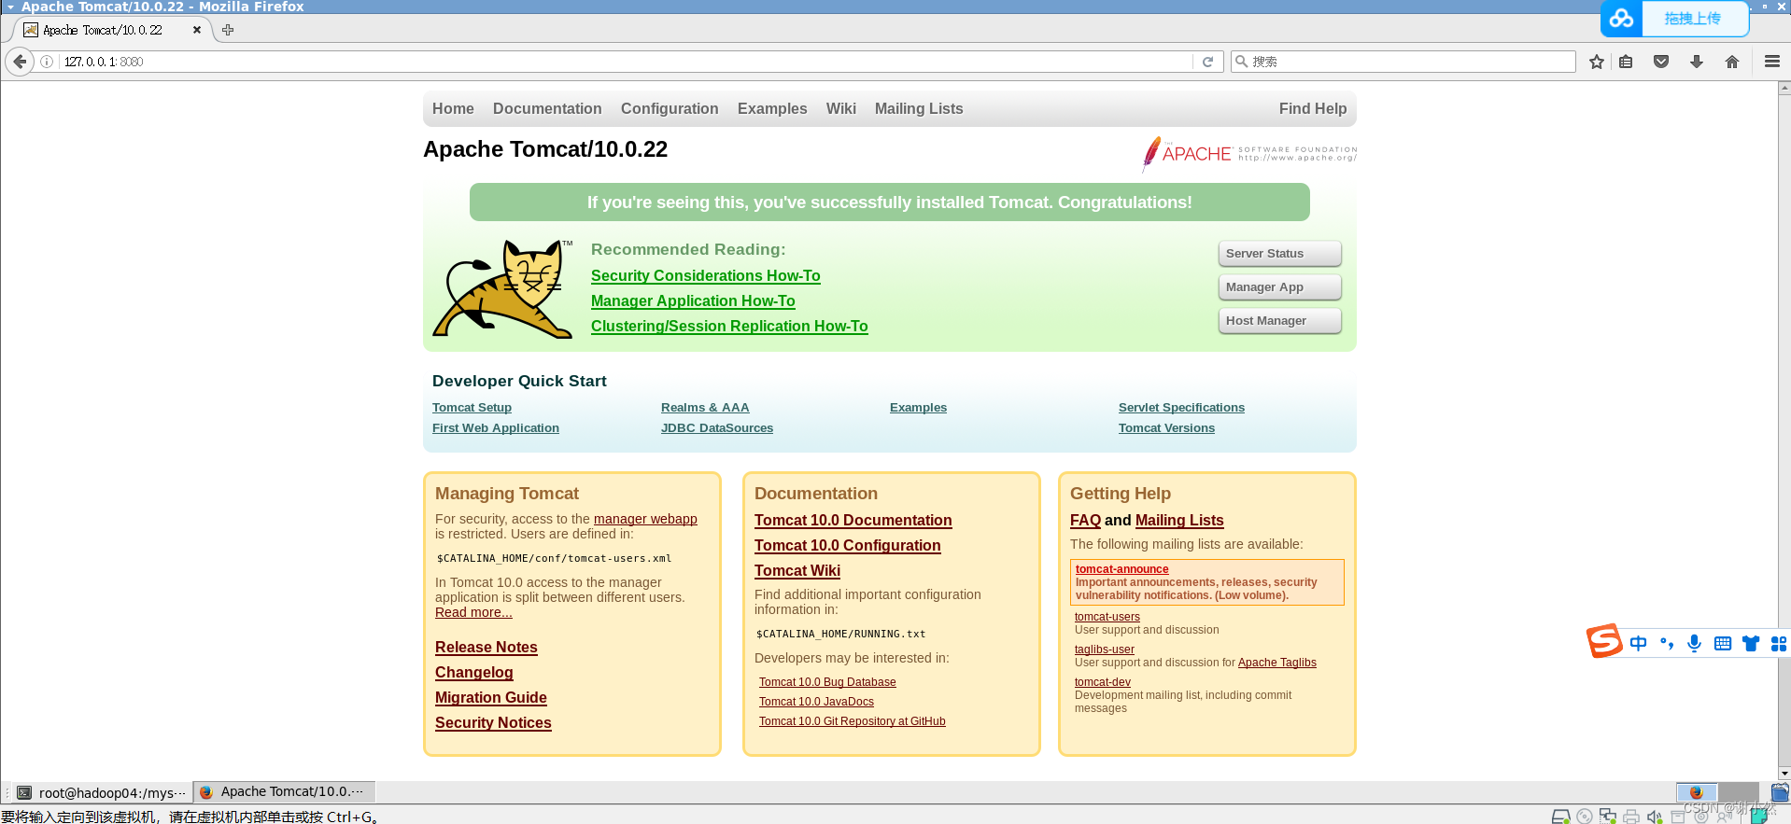Screen dimensions: 1791x824
Task: Click the 拖拽上传 drag-upload button
Action: 1693,19
